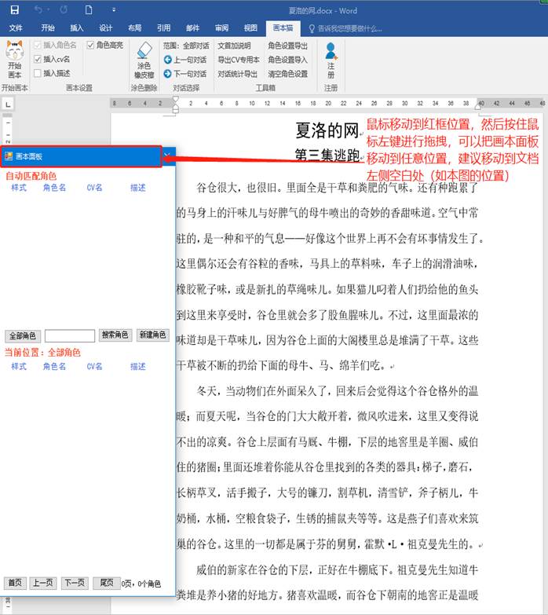Click 当前位置: 全部角色 label
Viewport: 548px width, 615px height.
(42, 352)
